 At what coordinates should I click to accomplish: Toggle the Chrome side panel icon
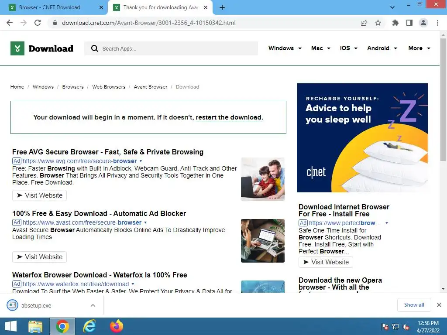(409, 23)
